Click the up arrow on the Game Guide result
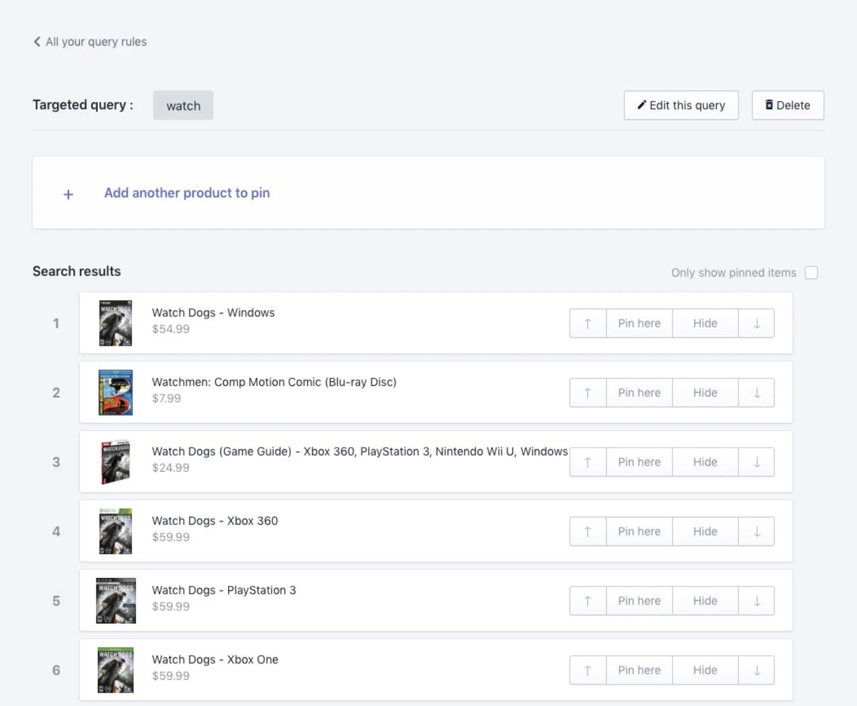This screenshot has width=857, height=706. (587, 462)
